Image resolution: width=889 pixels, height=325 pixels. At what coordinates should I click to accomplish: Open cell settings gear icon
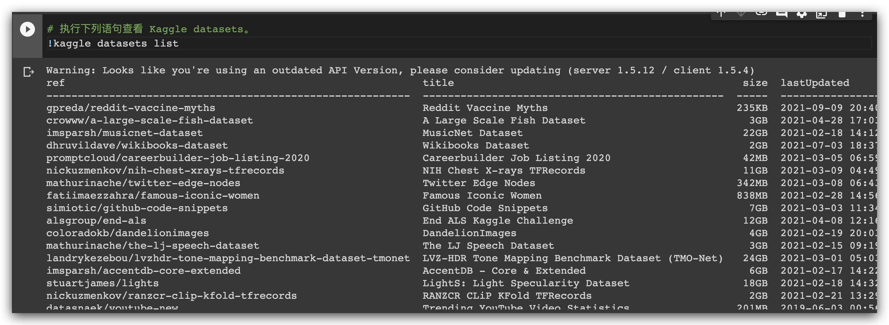click(x=802, y=15)
